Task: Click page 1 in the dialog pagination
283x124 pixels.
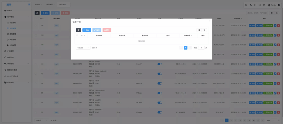Action: (185, 48)
